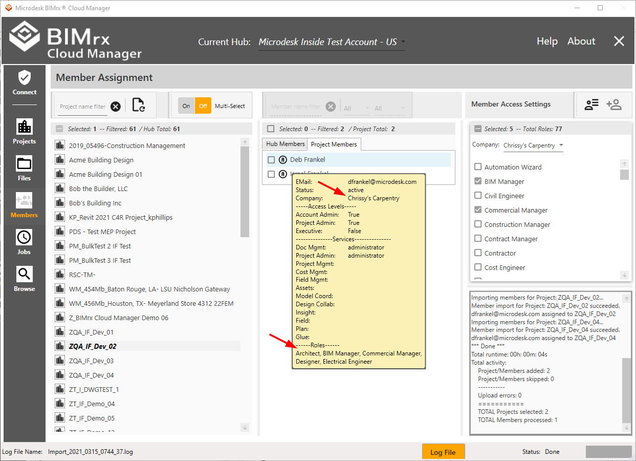This screenshot has height=461, width=636.
Task: Click in Project name filter field
Action: [x=82, y=107]
